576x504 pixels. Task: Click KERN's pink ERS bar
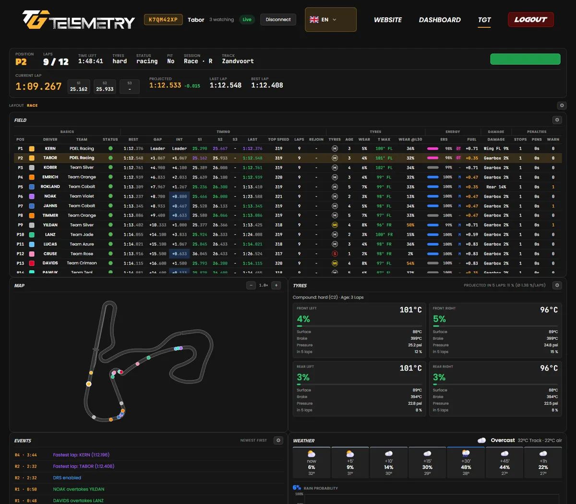(x=432, y=149)
